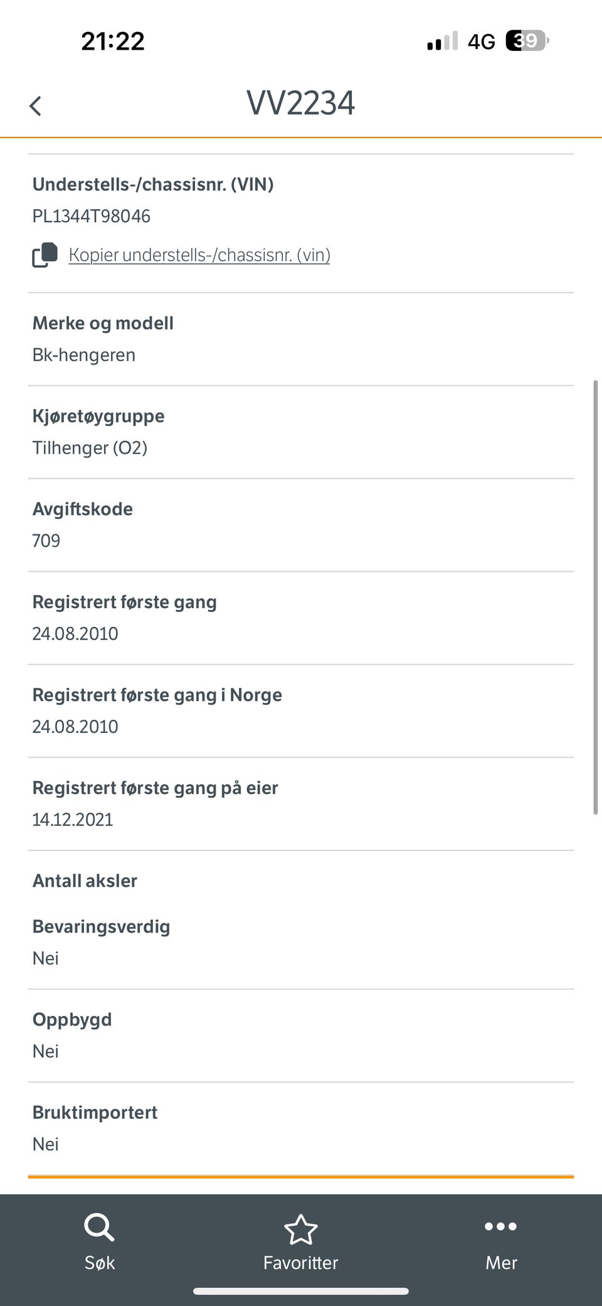Tap the cellular signal bars icon
The width and height of the screenshot is (602, 1306).
[442, 41]
